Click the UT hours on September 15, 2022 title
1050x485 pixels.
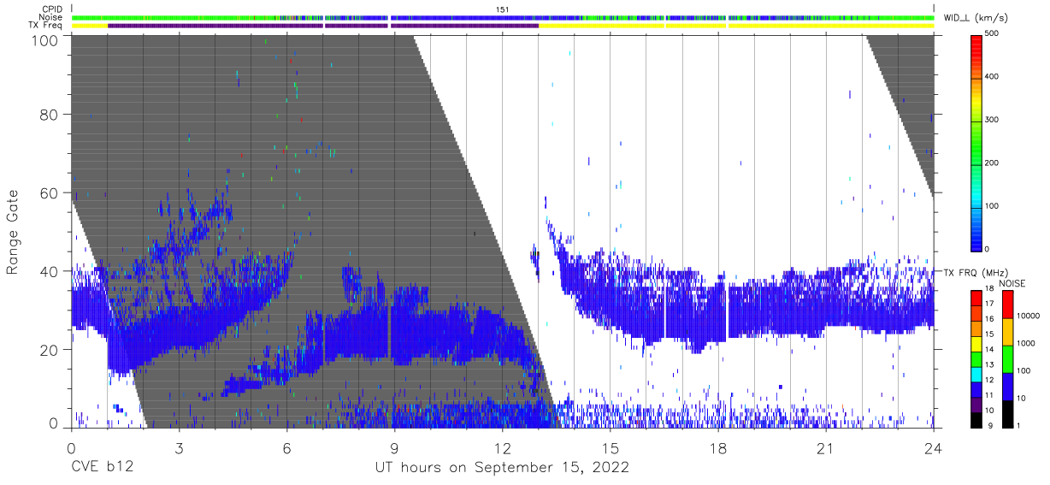tap(502, 468)
